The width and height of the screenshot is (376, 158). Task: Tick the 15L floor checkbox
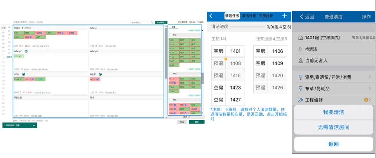tap(170, 74)
